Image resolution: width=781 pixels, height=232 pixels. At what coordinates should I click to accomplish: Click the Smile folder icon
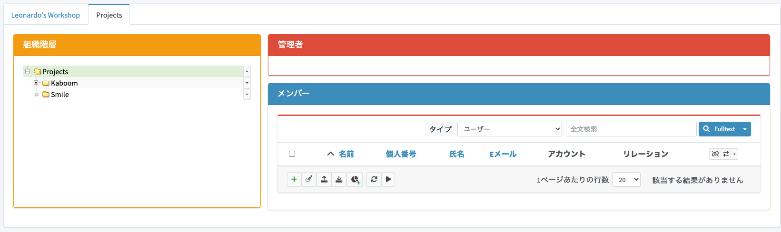coord(46,95)
